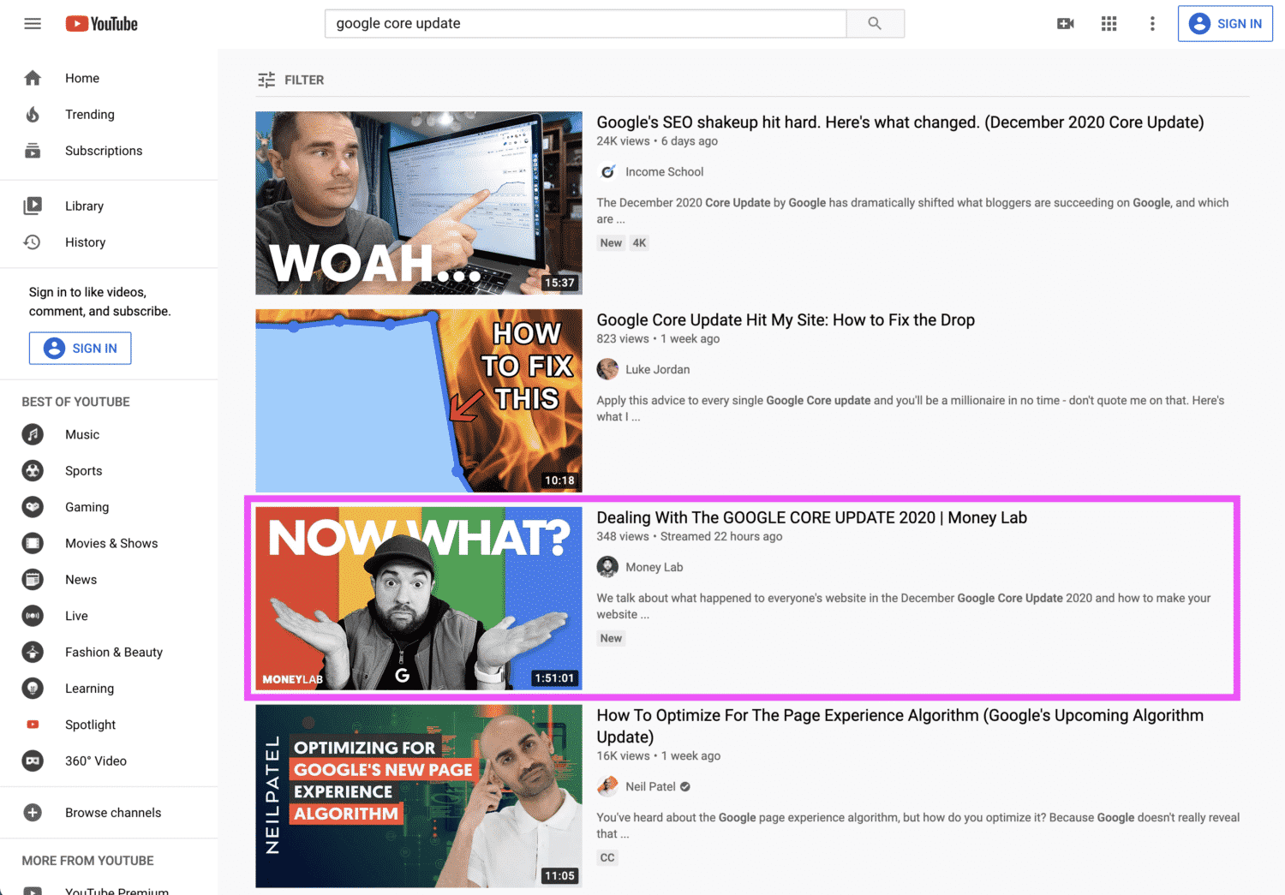
Task: Open the hamburger guide menu
Action: (x=33, y=24)
